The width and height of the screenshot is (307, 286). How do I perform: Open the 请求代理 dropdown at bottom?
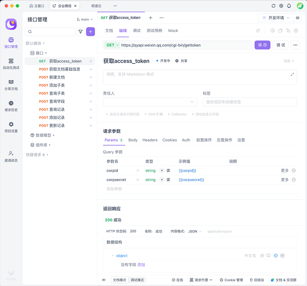coord(200,280)
